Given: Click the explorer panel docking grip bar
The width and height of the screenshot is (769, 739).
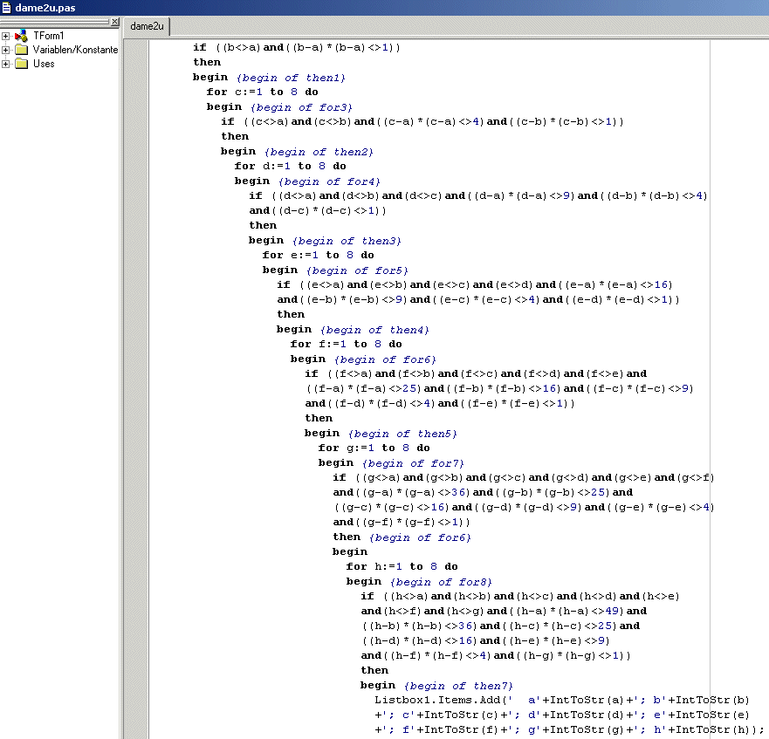Looking at the screenshot, I should coord(54,22).
